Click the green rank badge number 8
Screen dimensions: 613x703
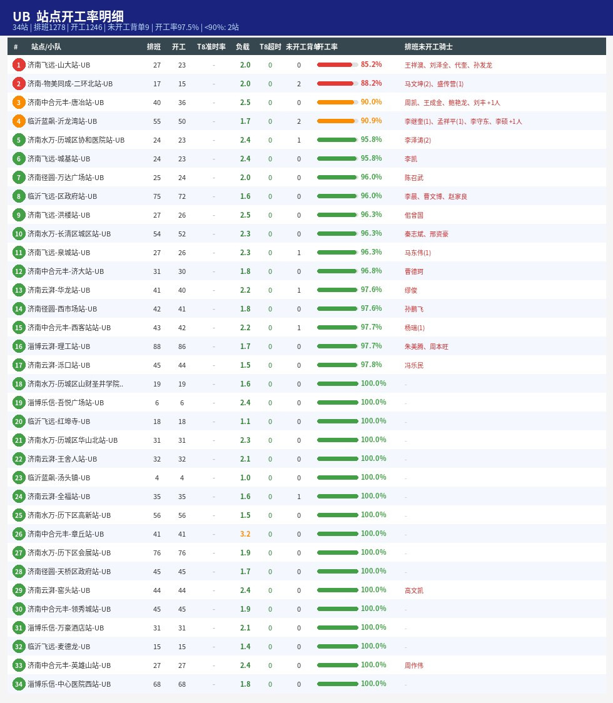point(18,196)
